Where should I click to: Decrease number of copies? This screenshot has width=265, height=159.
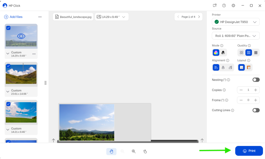(241, 90)
